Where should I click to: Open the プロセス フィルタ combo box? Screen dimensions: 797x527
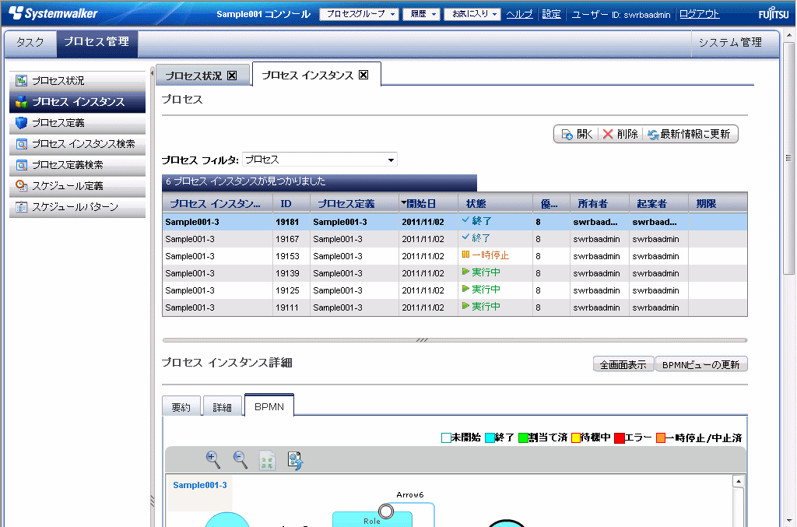[x=320, y=160]
